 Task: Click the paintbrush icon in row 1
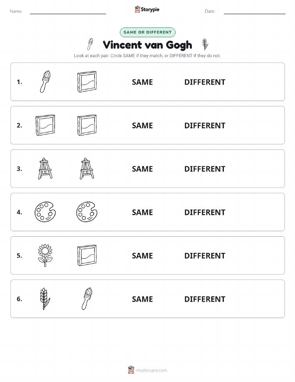(x=45, y=82)
